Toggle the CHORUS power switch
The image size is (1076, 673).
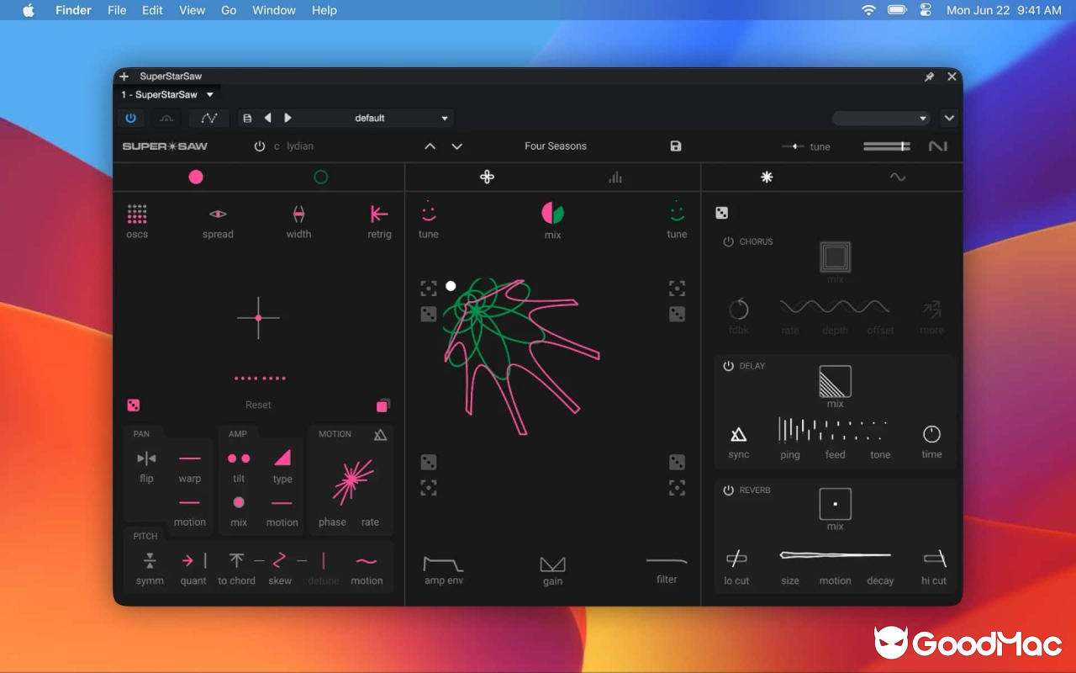point(729,241)
